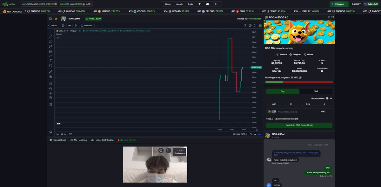Open the emoji icons tool
The height and width of the screenshot is (187, 381).
(x=51, y=65)
